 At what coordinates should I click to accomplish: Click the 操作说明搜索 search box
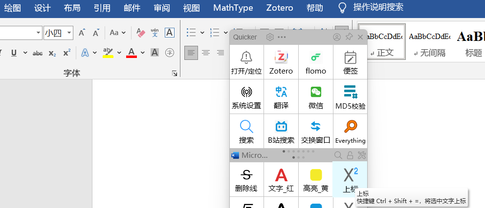378,7
